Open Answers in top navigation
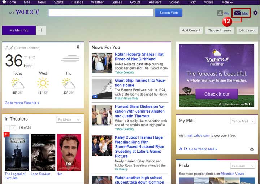Image resolution: width=260 pixels, height=184 pixels. pyautogui.click(x=155, y=2)
